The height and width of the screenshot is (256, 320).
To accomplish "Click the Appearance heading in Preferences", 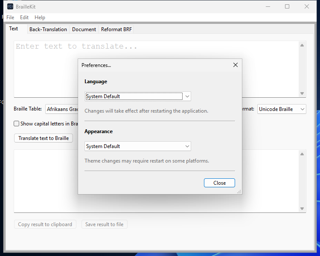I will coord(99,131).
